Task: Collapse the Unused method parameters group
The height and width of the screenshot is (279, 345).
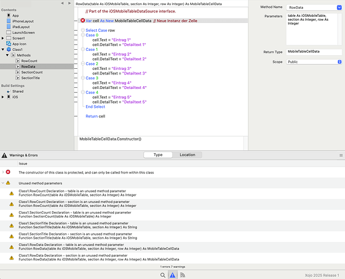Action: point(3,183)
